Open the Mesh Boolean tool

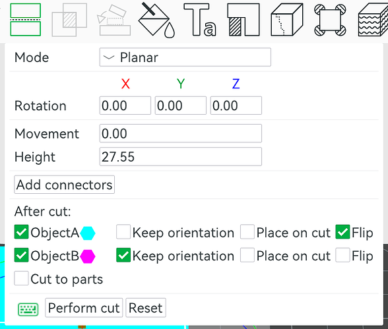pyautogui.click(x=69, y=20)
